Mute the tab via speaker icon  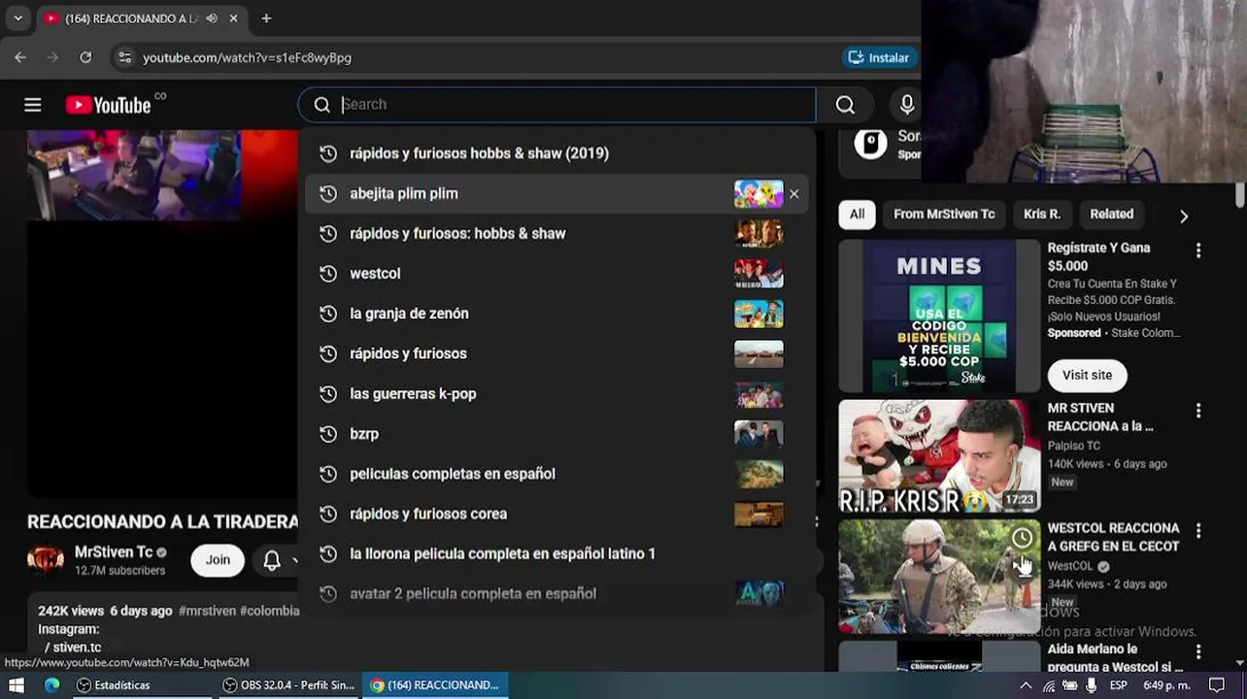tap(212, 18)
